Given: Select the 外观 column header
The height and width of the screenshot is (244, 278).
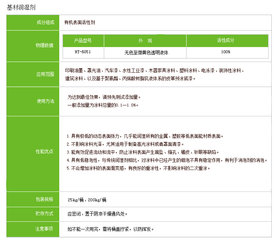Looking at the screenshot, I should (145, 40).
